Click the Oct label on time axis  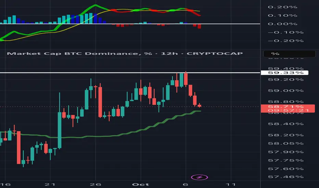pos(141,184)
